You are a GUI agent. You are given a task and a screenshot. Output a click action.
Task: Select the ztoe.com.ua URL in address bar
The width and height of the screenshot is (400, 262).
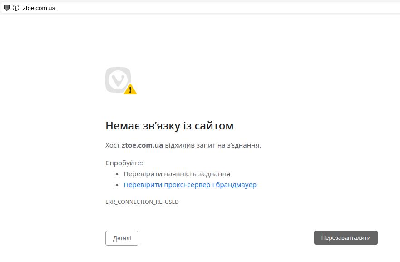(39, 8)
